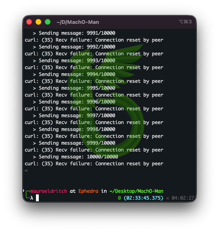Viewport: 219px width, 232px height.
Task: Click the terminal cursor block
Action: [x=38, y=198]
